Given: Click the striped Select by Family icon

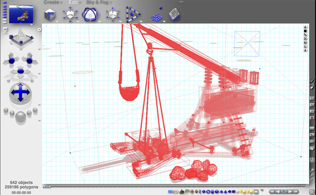Looking at the screenshot, I should 256,191.
